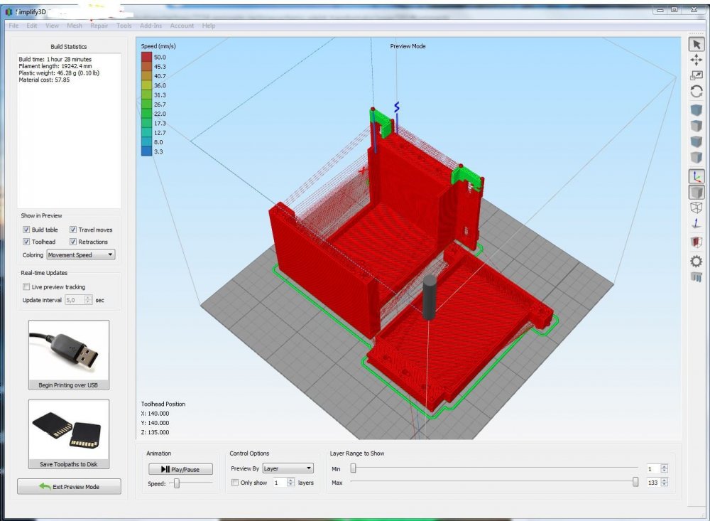Open the Add-Ins menu

pos(151,26)
